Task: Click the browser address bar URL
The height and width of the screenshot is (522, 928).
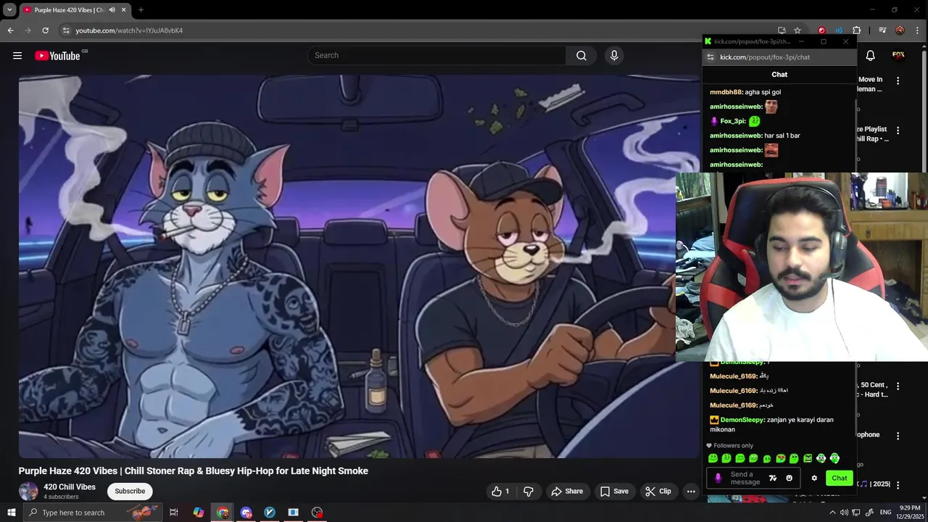Action: pyautogui.click(x=129, y=30)
